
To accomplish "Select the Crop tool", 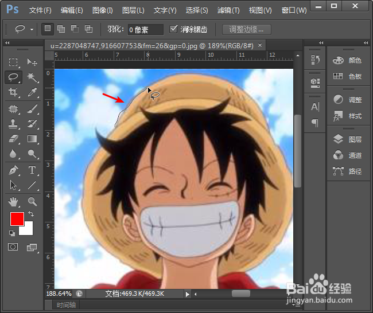I will [x=13, y=92].
